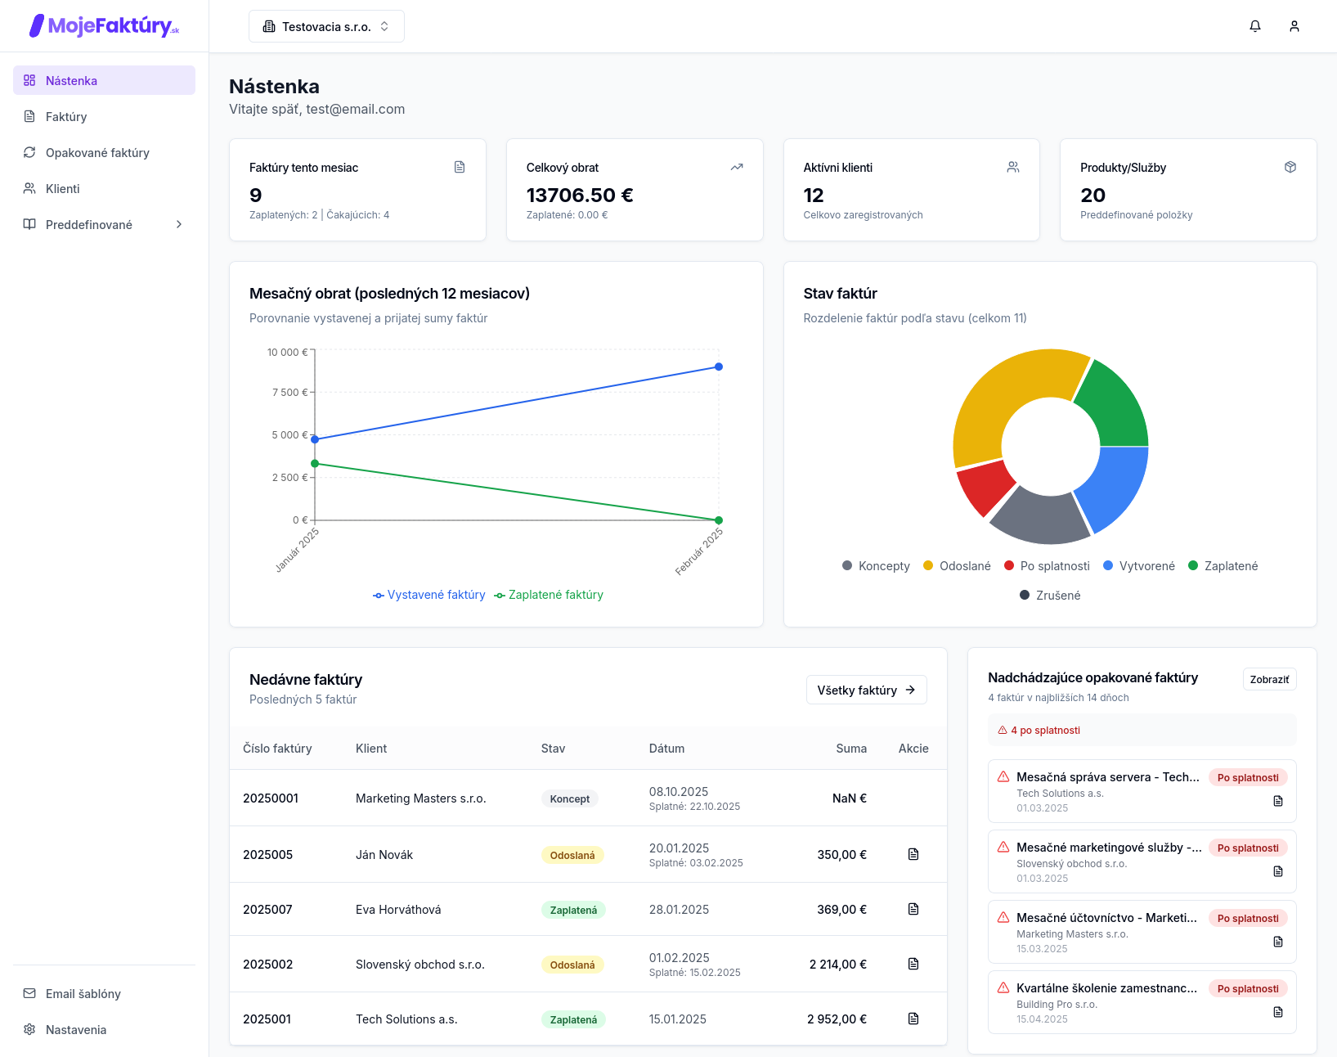Open document icon for invoice 2025001
1337x1057 pixels.
(913, 1019)
